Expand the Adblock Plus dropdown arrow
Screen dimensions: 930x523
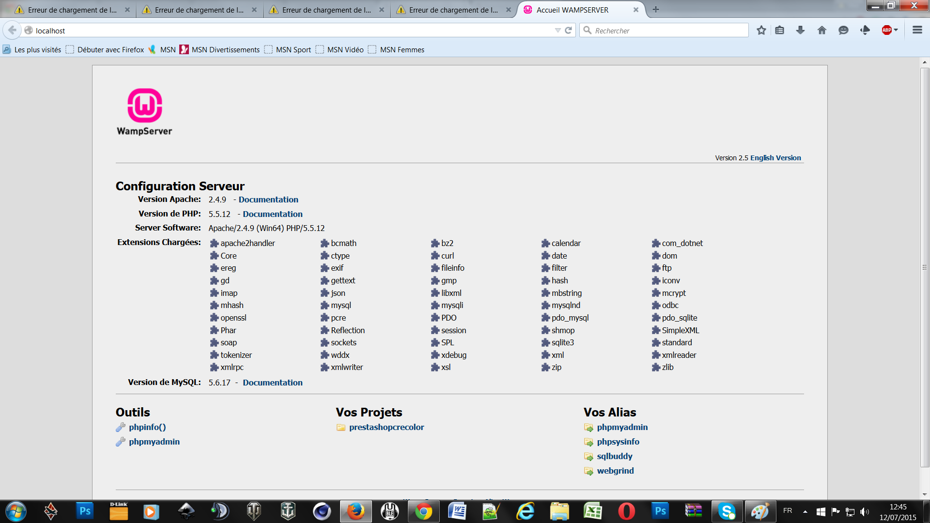click(896, 30)
